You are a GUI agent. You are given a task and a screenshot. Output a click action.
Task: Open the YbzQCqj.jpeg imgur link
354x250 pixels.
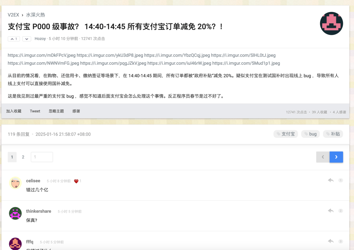click(177, 55)
